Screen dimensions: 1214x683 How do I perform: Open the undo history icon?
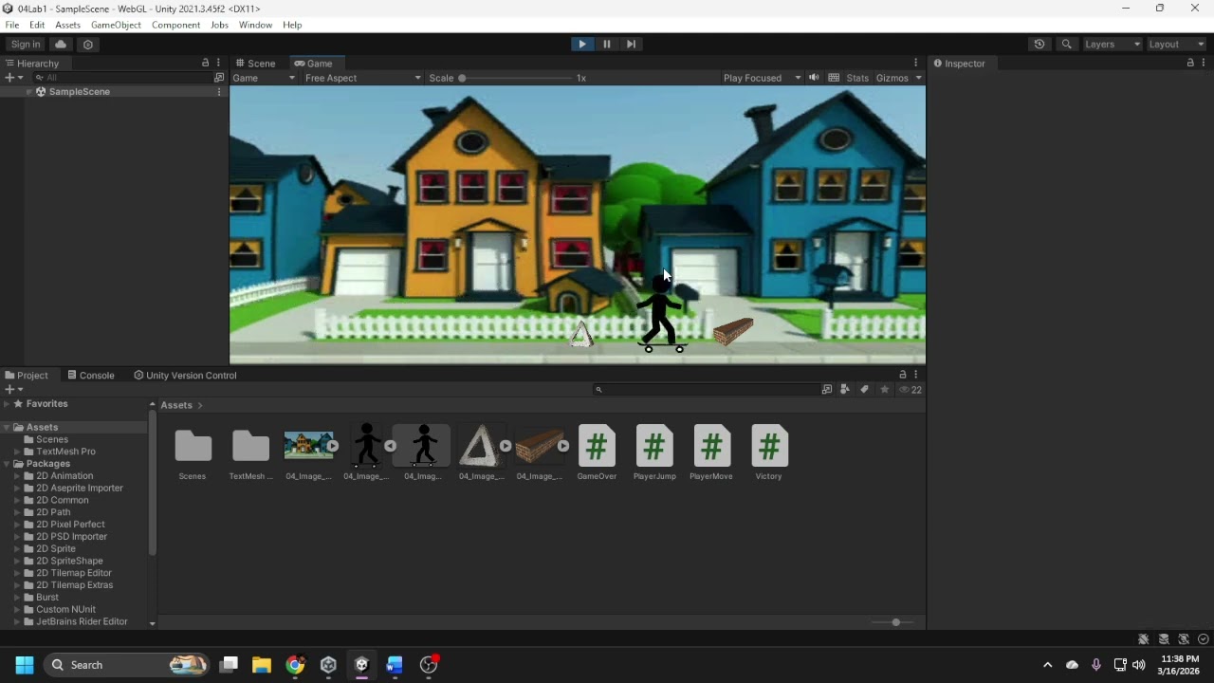[x=1039, y=44]
